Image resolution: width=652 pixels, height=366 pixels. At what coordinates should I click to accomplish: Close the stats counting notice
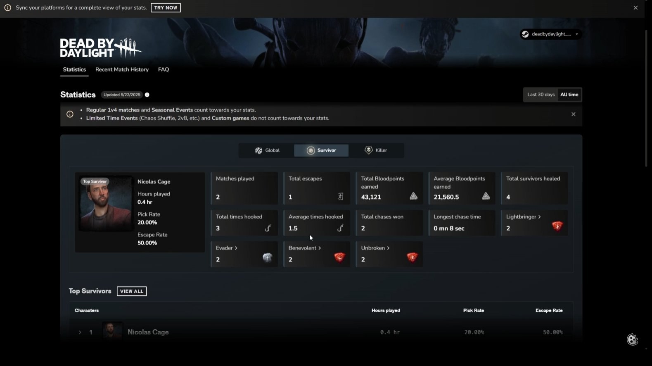(x=573, y=114)
